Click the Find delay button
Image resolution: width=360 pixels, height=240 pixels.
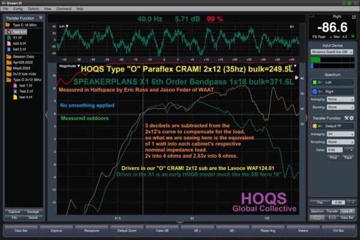(333, 157)
